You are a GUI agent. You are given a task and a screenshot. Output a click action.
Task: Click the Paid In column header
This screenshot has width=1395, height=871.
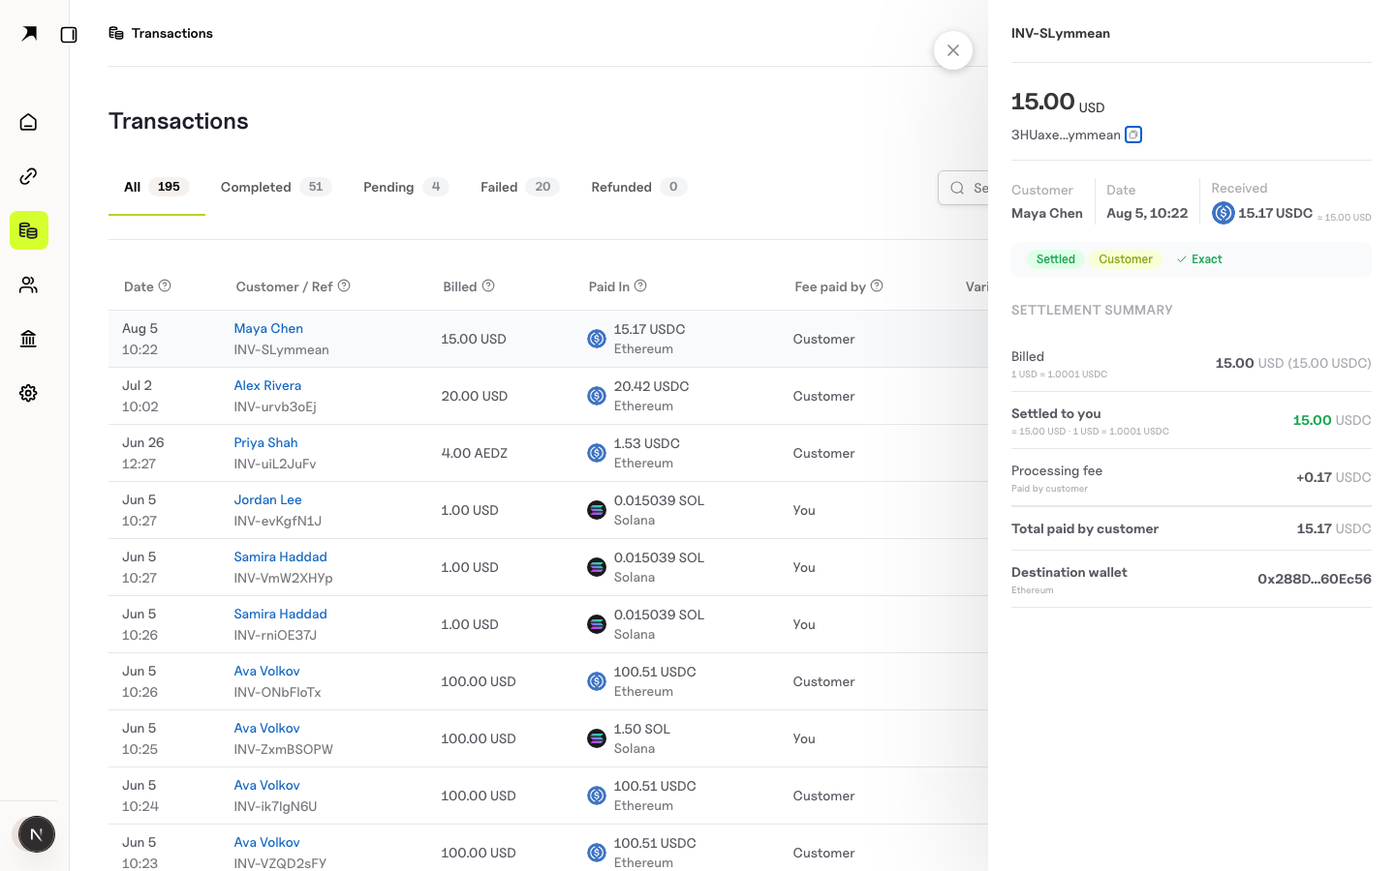[608, 286]
